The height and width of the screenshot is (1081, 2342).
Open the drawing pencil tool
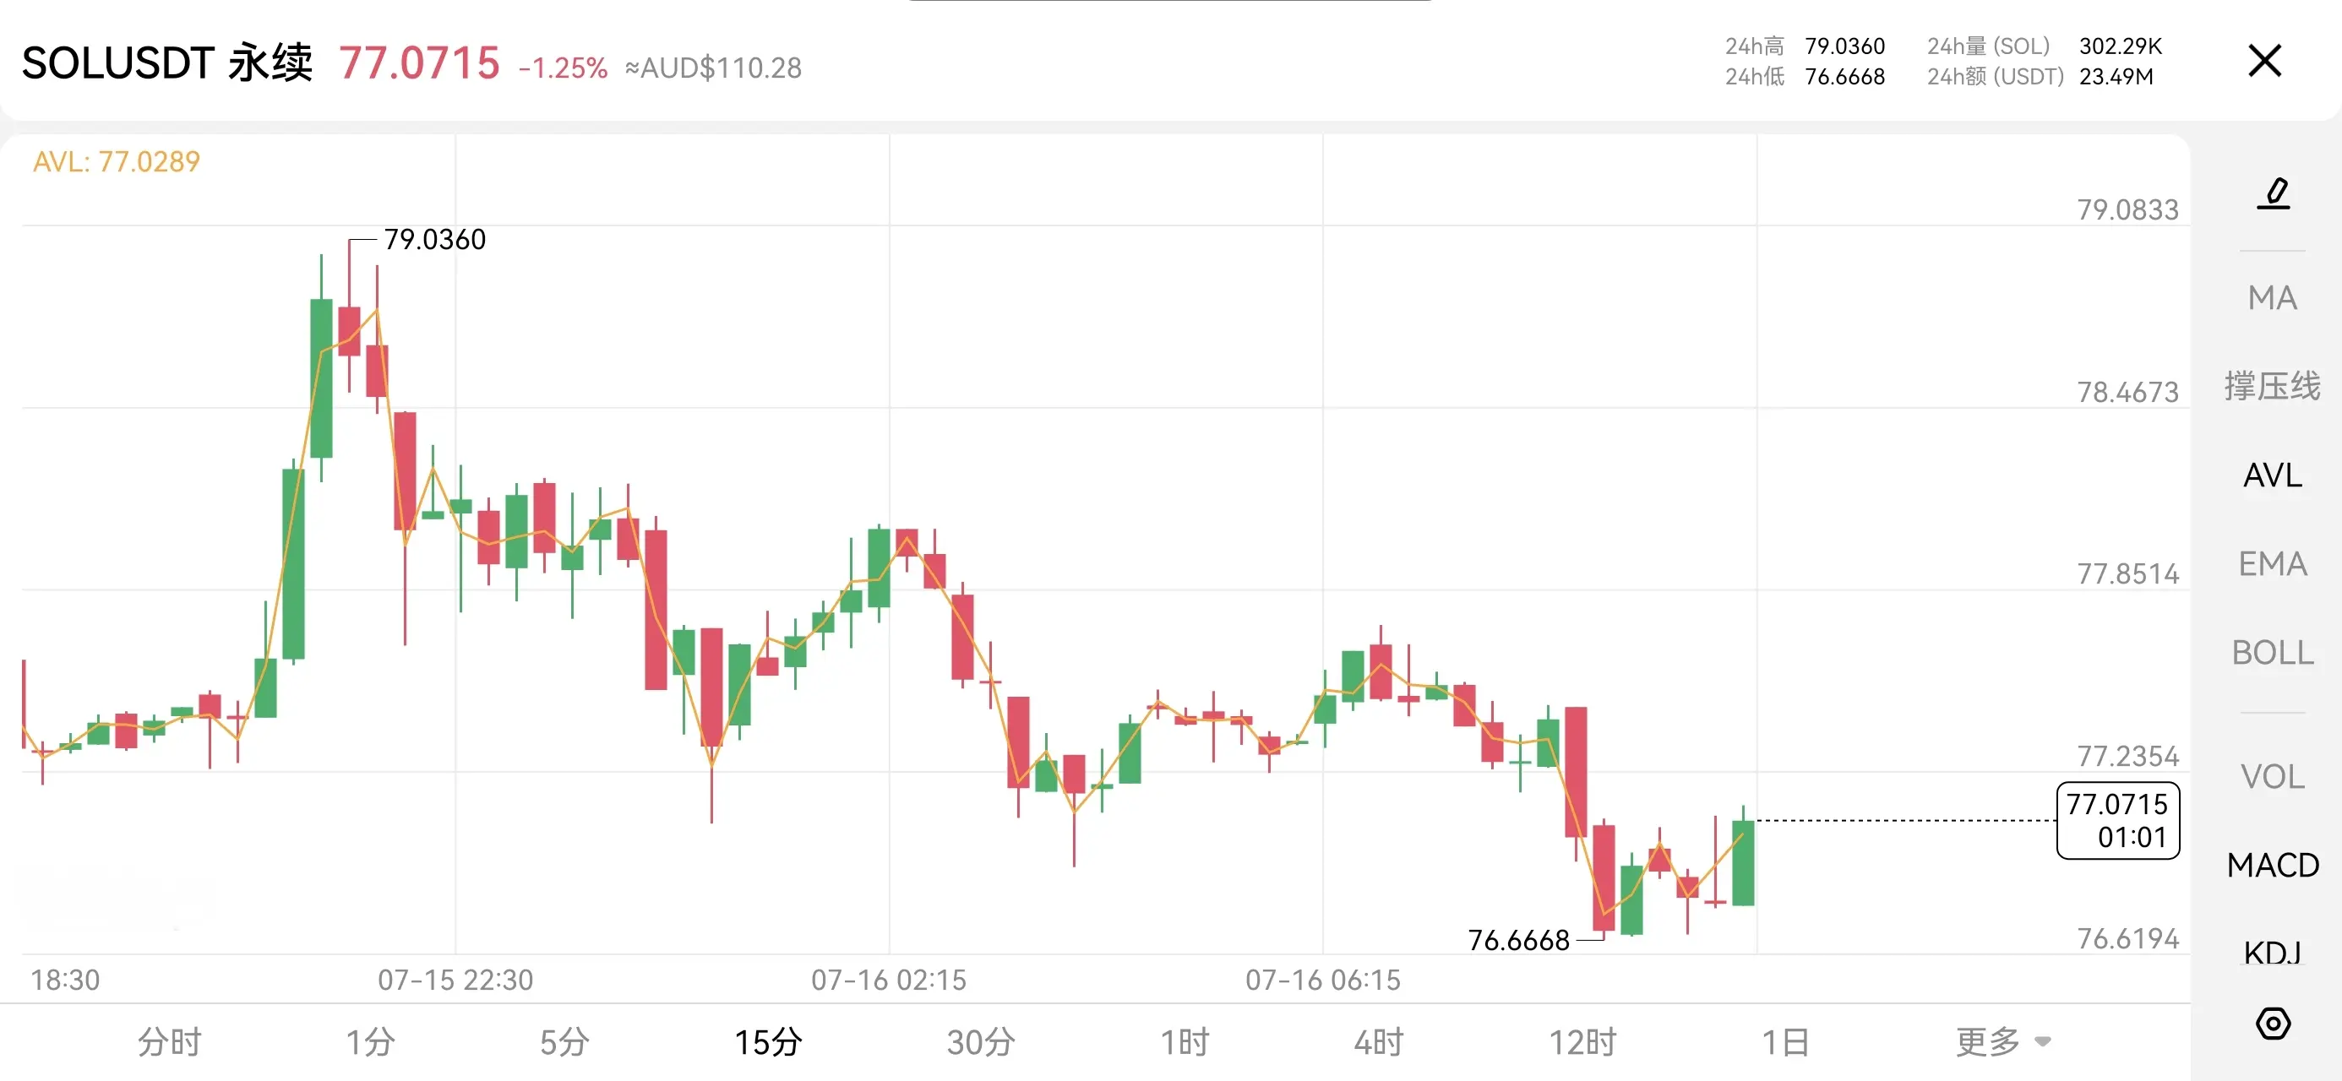point(2273,193)
